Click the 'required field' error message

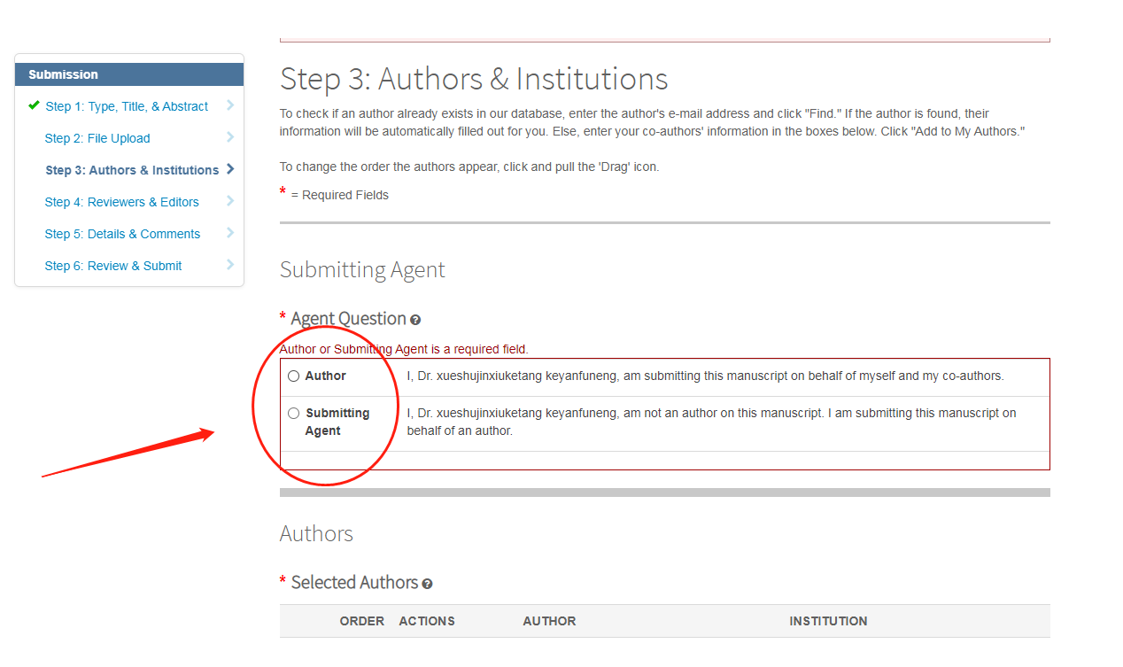(x=404, y=349)
